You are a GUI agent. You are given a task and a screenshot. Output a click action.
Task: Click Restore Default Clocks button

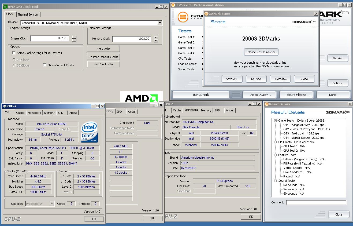tap(103, 57)
